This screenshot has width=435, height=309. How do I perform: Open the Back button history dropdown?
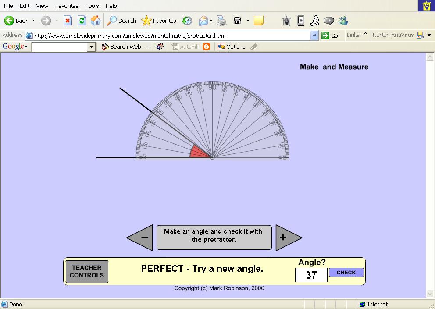point(34,21)
